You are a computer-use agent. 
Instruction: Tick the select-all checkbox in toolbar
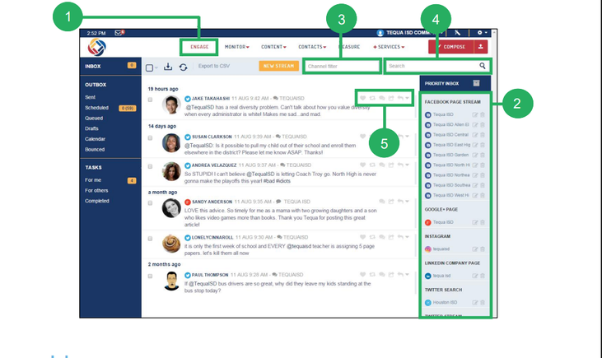pos(149,68)
